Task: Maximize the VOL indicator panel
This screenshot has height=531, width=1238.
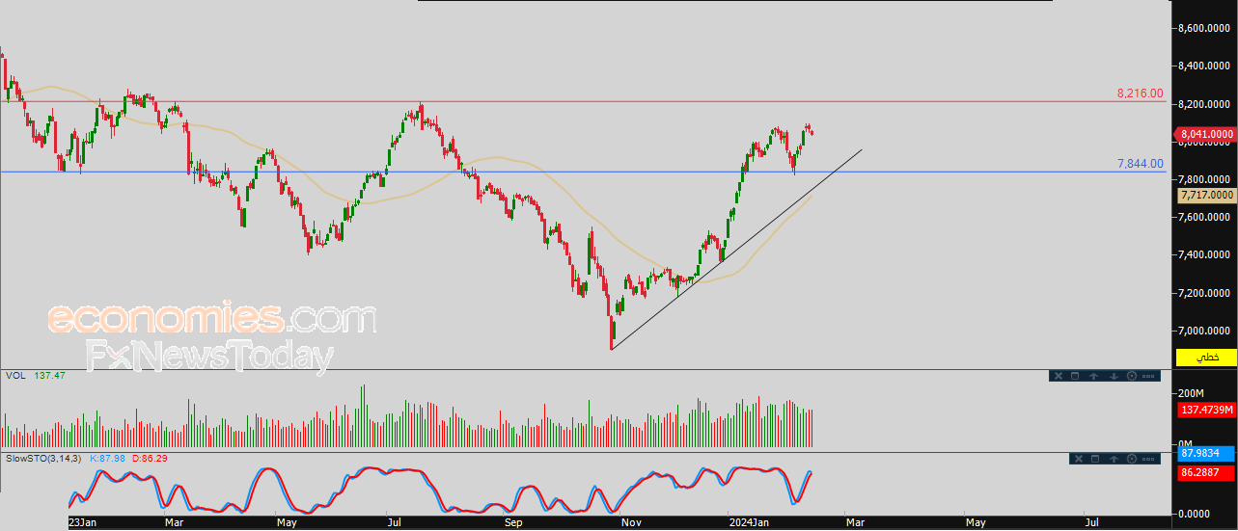Action: click(x=1075, y=376)
